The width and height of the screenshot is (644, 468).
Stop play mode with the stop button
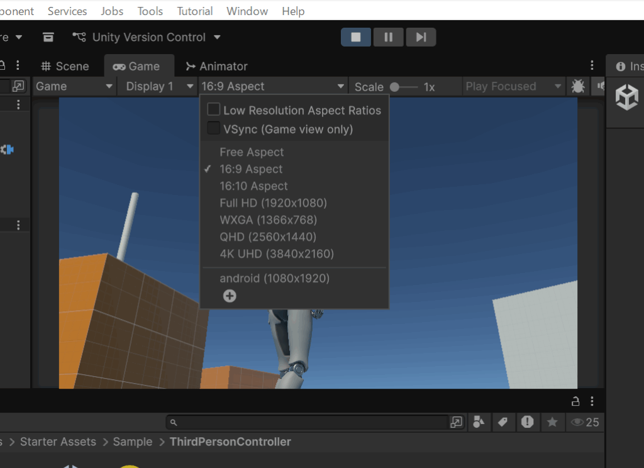[356, 37]
